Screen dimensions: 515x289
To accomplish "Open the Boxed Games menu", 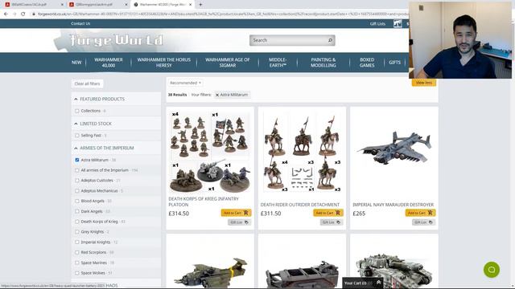I will pos(367,63).
